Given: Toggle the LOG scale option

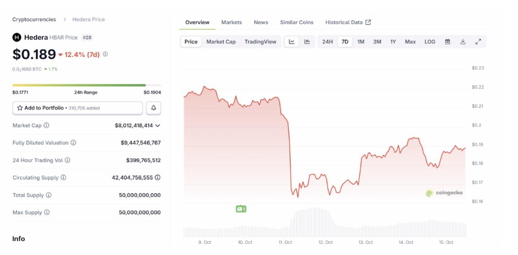Looking at the screenshot, I should (430, 42).
